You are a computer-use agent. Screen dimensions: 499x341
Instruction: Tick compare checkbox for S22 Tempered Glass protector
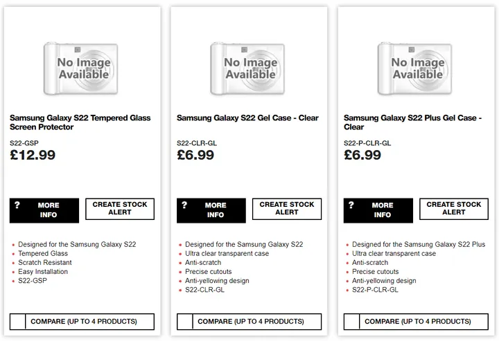(18, 322)
